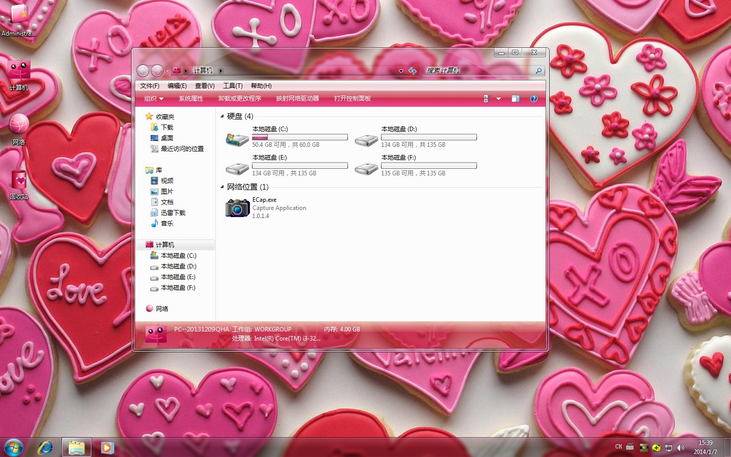Select the 网络 desktop icon
This screenshot has height=457, width=731.
pyautogui.click(x=19, y=129)
